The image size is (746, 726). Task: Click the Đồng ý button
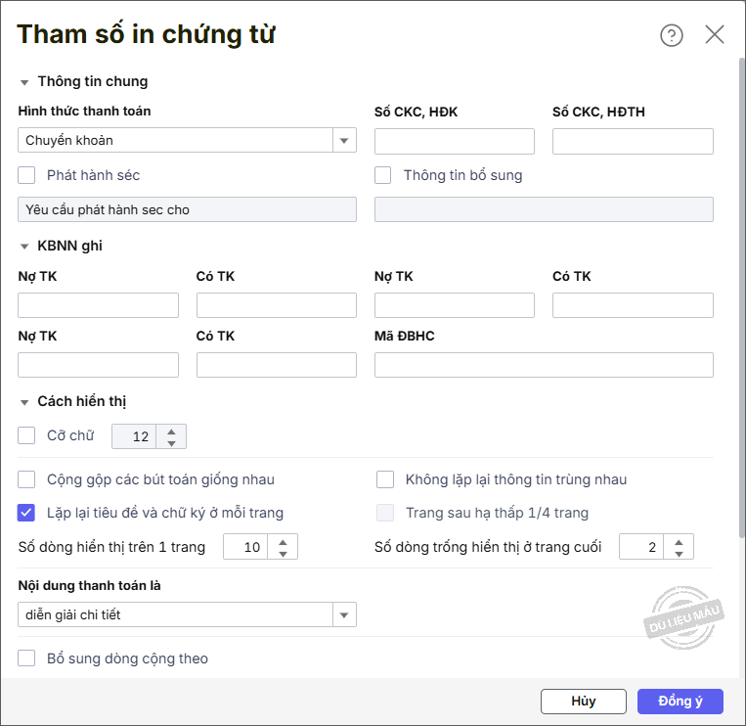(x=680, y=701)
